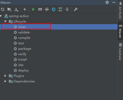Toggle skip tests mode
Viewport: 123px width, 100px height.
point(47,9)
